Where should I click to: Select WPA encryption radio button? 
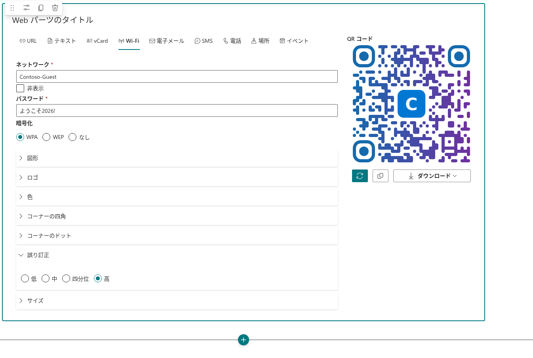[x=20, y=137]
